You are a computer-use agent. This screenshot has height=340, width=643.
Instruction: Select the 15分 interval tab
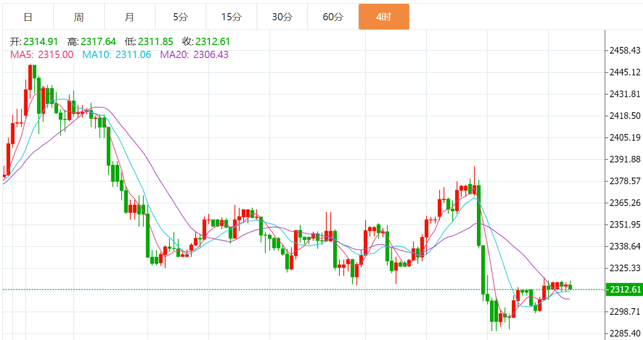(231, 17)
